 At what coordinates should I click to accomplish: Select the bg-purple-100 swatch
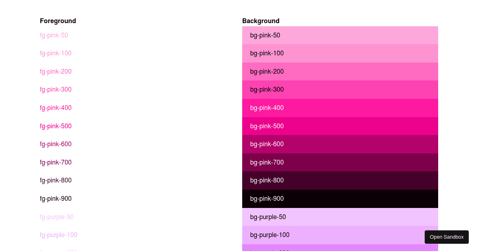click(x=340, y=235)
